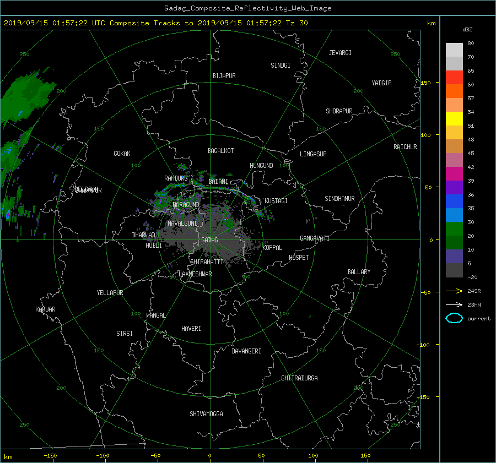Click the 150 tick on right axis
496x463 pixels.
(425, 83)
